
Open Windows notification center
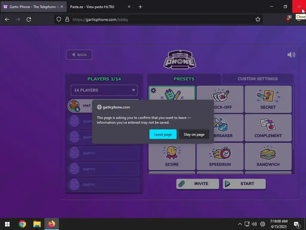297,224
